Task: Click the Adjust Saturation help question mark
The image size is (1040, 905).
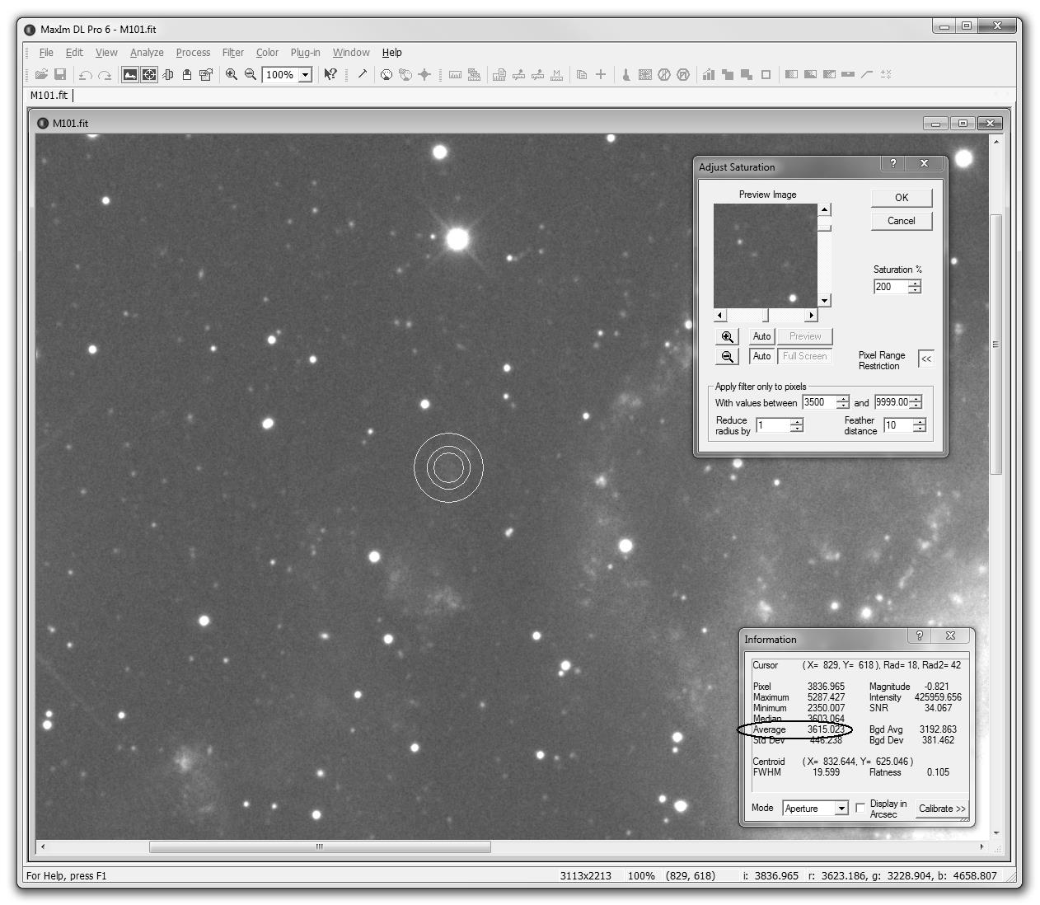Action: point(893,163)
